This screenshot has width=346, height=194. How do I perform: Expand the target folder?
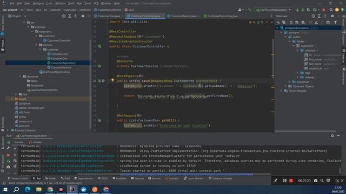tap(12, 99)
